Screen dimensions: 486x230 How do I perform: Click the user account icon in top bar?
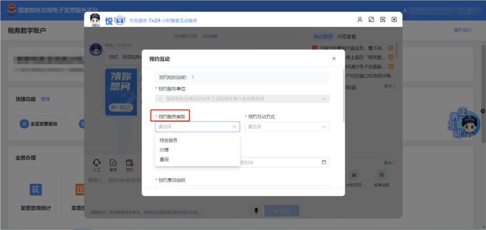pyautogui.click(x=405, y=10)
